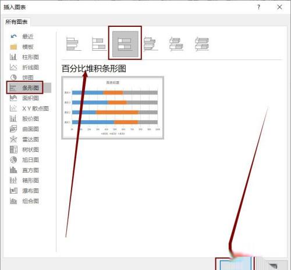Choose the 股价图 stock chart category
This screenshot has height=270, width=291.
[24, 118]
